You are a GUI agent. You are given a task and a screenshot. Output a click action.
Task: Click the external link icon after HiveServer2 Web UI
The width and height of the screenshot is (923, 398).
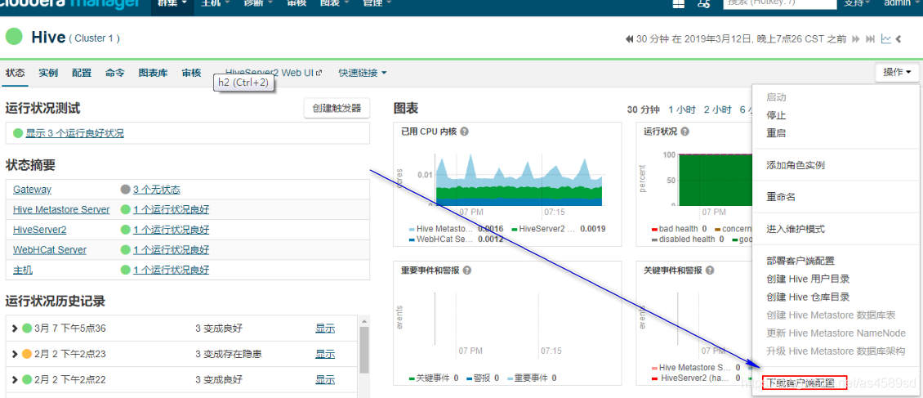click(319, 73)
